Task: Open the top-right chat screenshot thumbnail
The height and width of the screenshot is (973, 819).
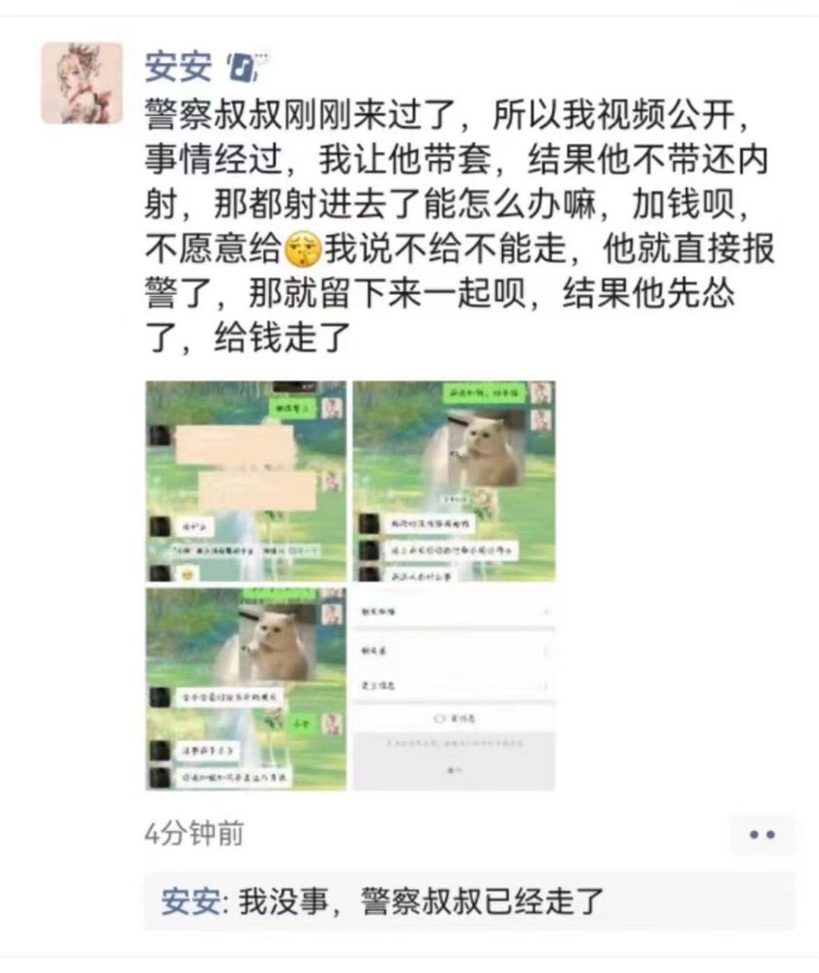Action: [x=454, y=481]
